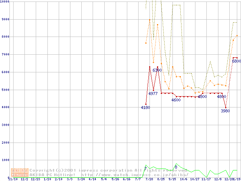
Task: Click the 4180 data point label
Action: point(145,107)
